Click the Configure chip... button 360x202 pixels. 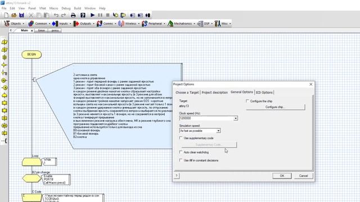tap(275, 107)
